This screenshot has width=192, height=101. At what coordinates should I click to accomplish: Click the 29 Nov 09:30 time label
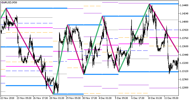(x=73, y=98)
